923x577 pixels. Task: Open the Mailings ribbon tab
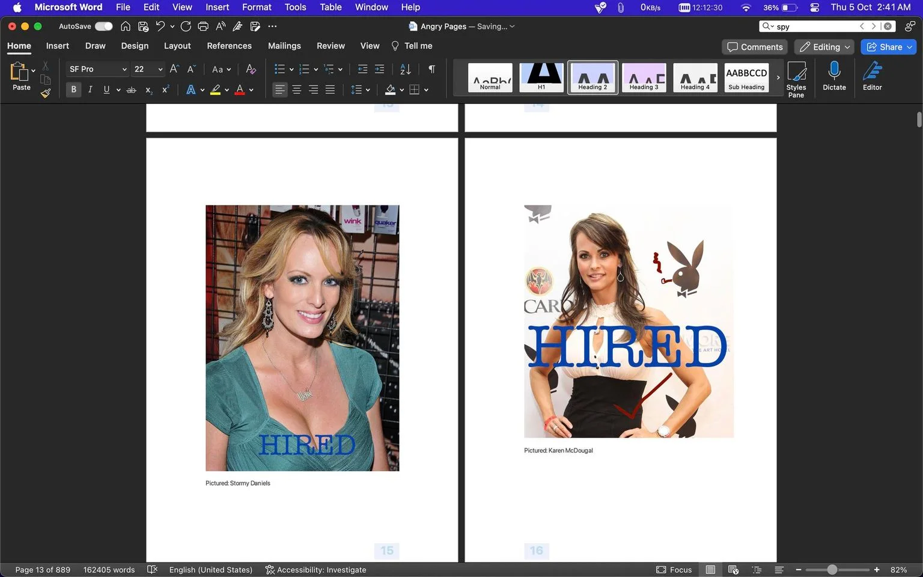click(x=284, y=46)
